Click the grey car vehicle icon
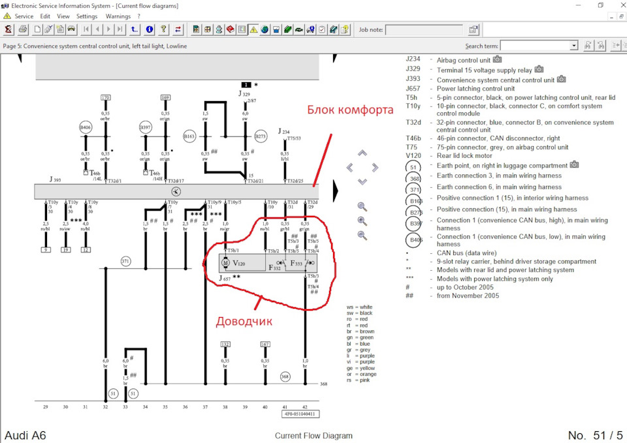 (x=71, y=29)
